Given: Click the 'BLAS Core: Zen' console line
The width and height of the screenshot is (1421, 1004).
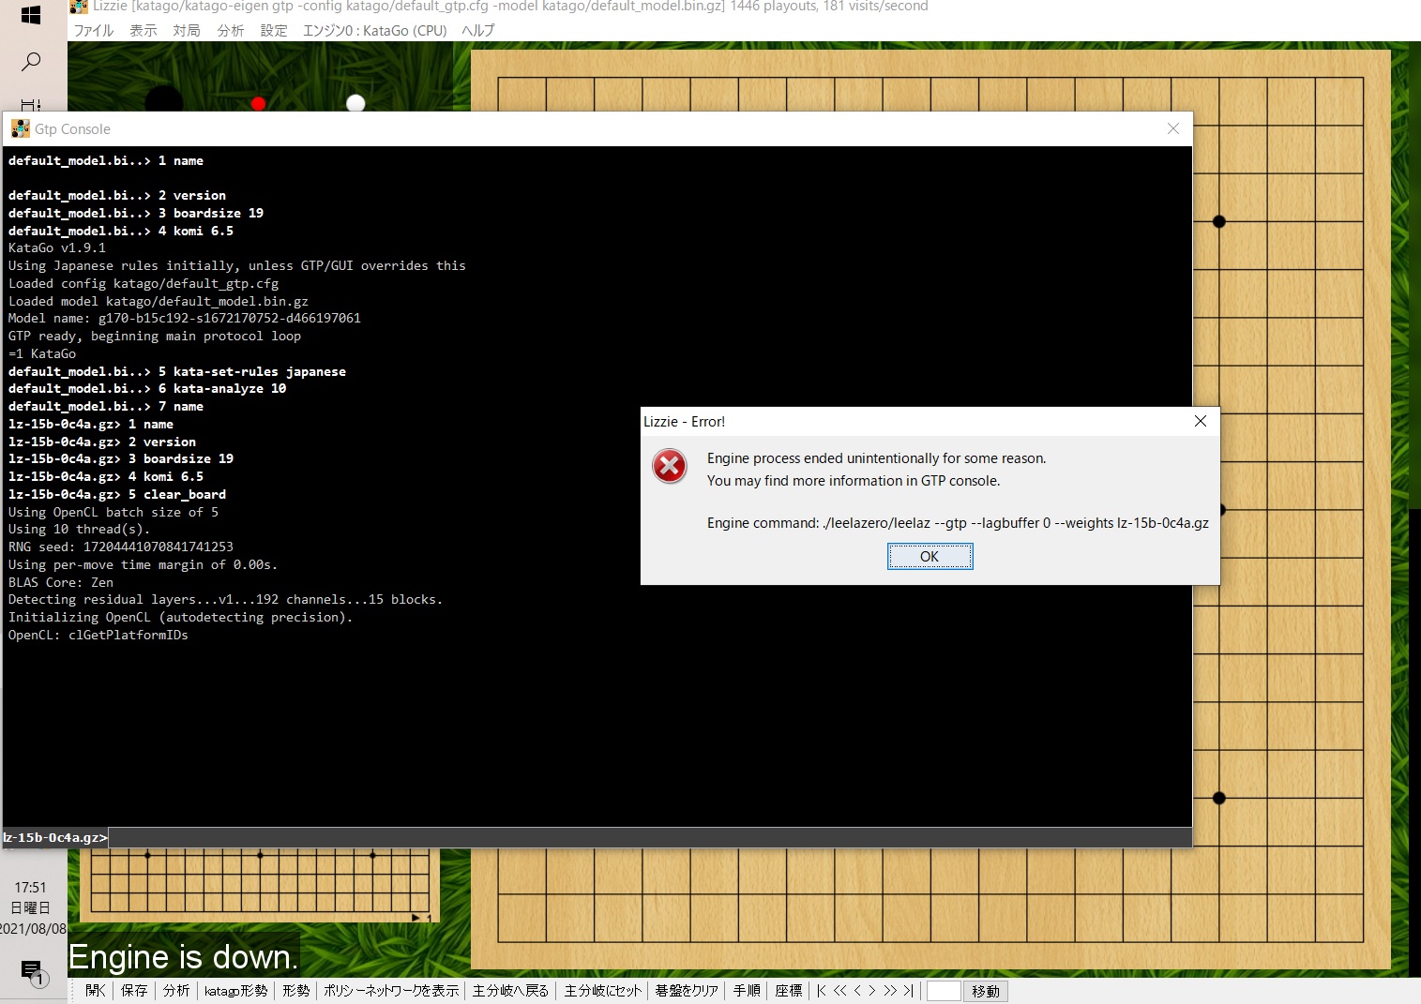Looking at the screenshot, I should coord(61,583).
